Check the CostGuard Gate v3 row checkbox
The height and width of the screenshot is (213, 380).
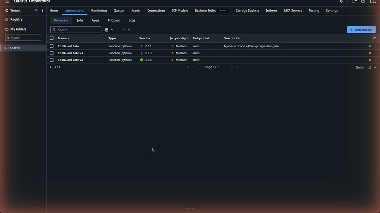[x=51, y=53]
